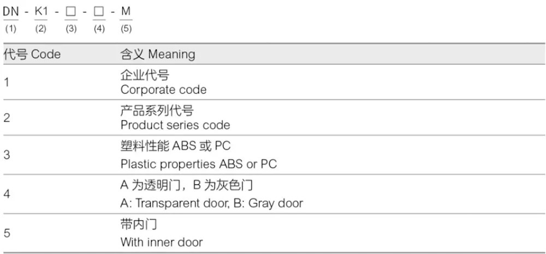This screenshot has height=254, width=546.
Task: Click "A: Transparent door, B: Gray door" text
Action: click(x=211, y=203)
